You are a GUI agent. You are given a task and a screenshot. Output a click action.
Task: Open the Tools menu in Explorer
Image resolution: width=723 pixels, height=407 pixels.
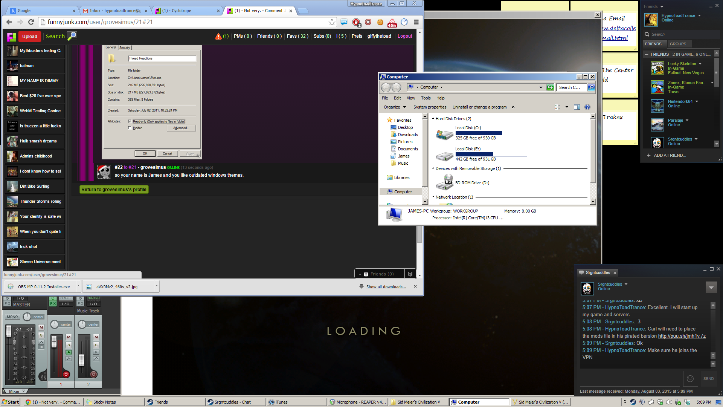[x=426, y=98]
